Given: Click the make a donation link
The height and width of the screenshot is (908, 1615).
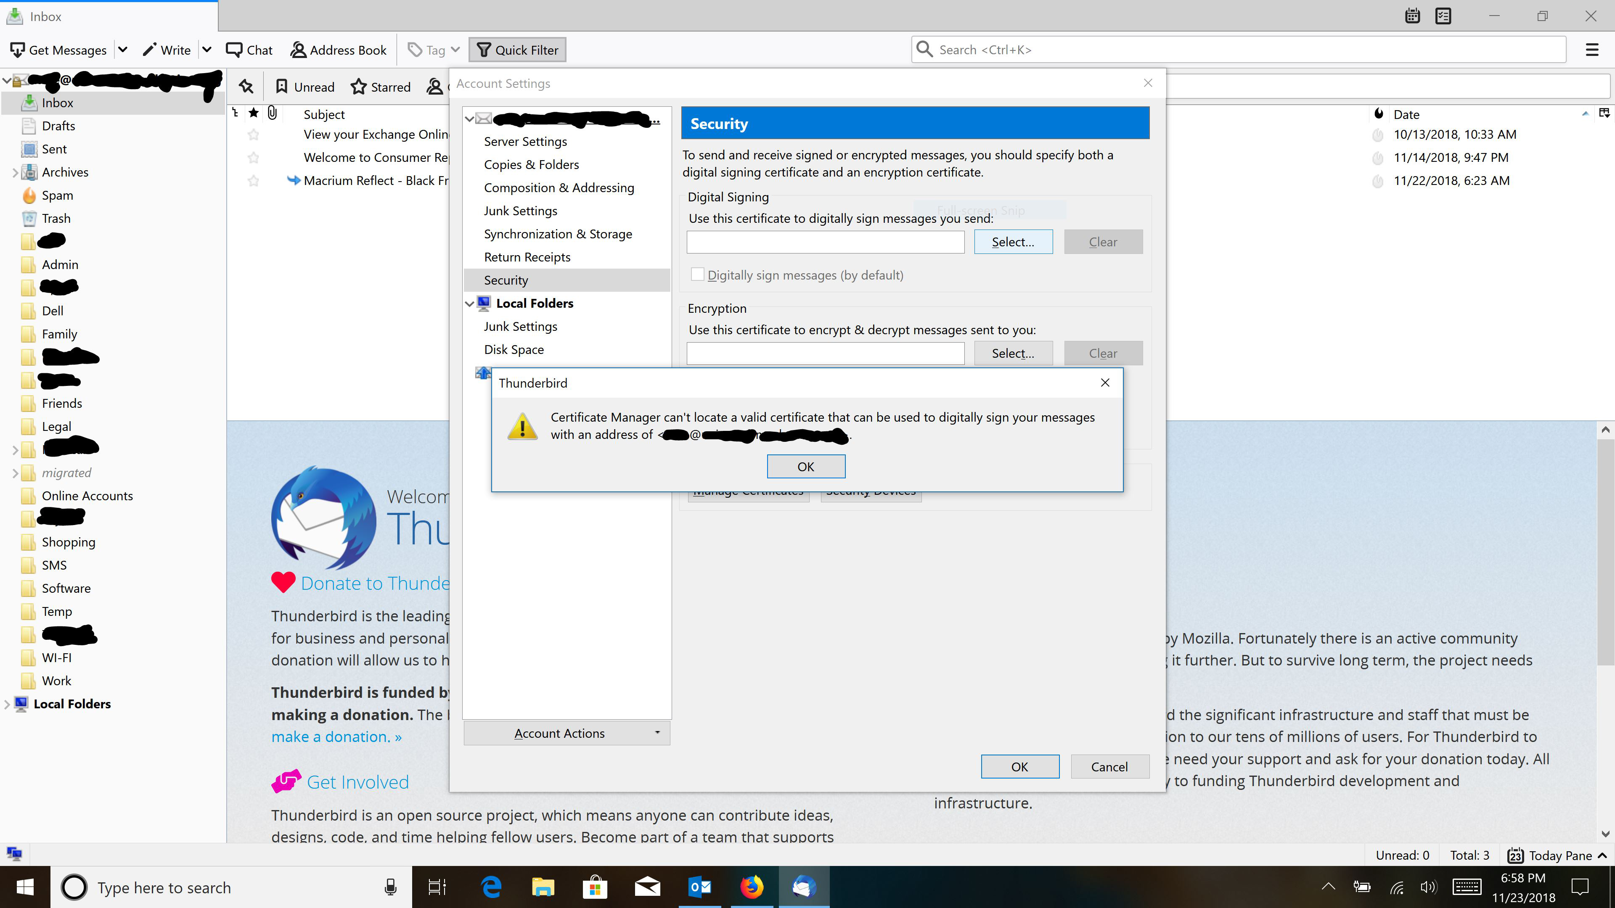Looking at the screenshot, I should click(x=336, y=737).
